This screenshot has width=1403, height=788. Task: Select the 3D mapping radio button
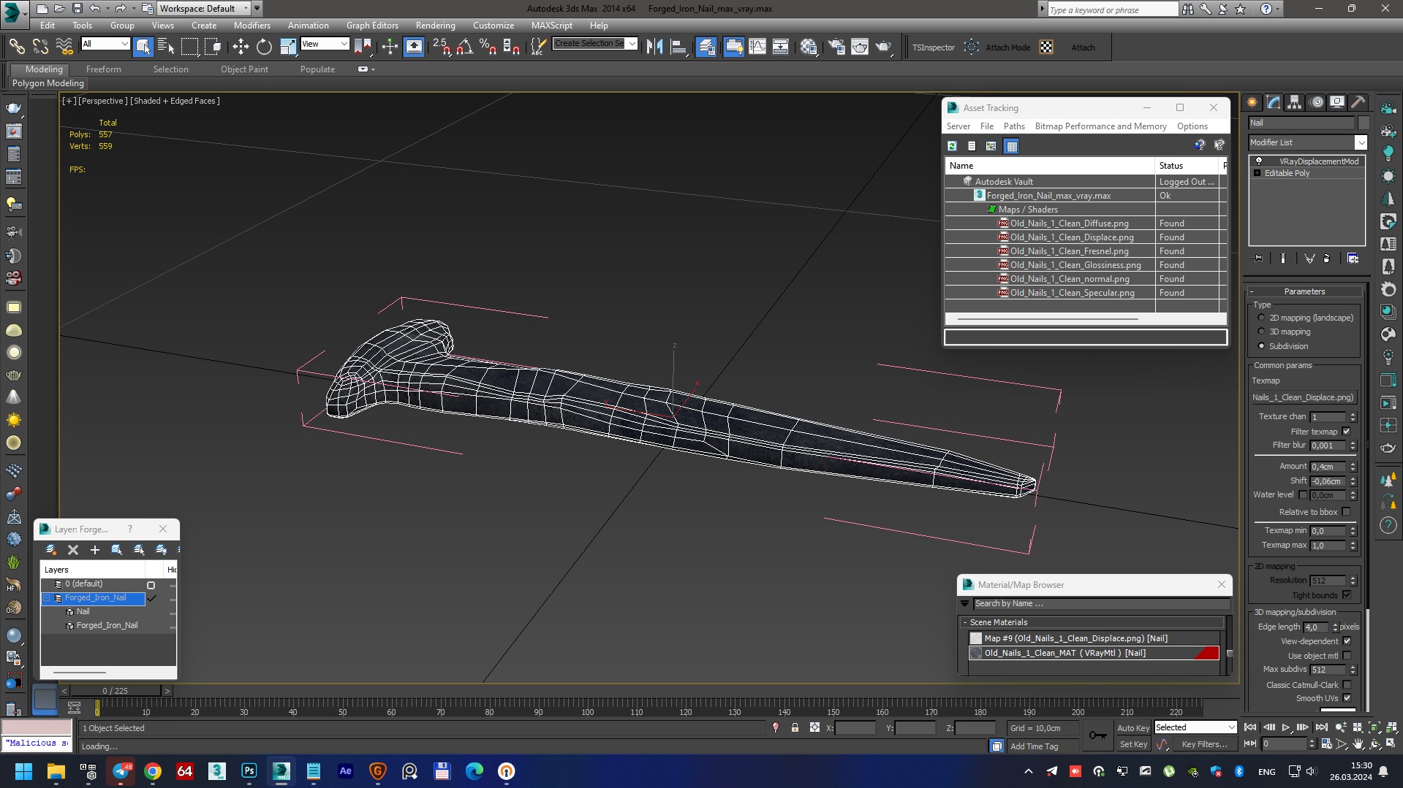[1261, 332]
